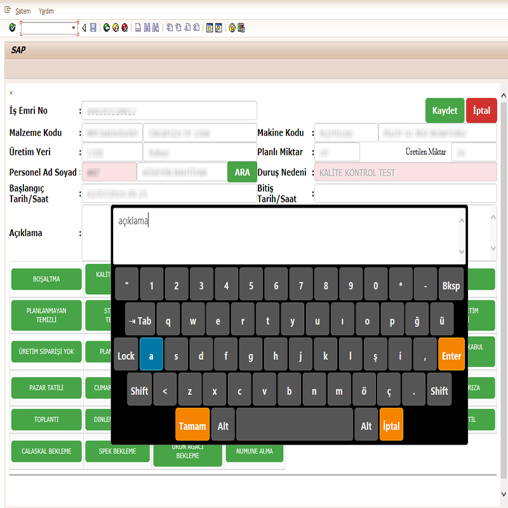Tap the '5' number key

click(x=251, y=284)
